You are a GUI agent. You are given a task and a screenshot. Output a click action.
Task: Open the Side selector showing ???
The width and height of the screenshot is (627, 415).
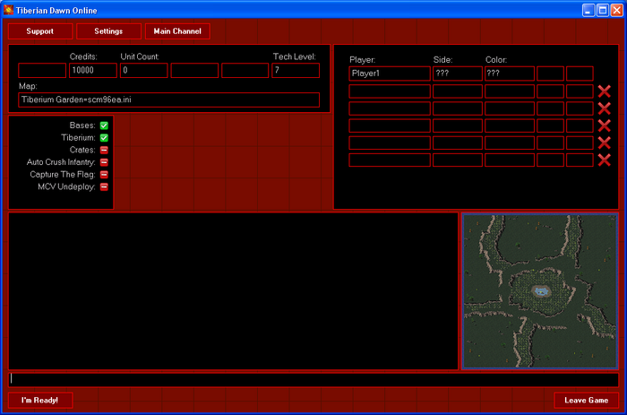pos(458,73)
